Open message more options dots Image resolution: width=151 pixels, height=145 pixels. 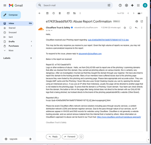142,27
